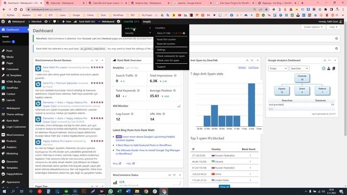This screenshot has height=195, width=347.
Task: Click the Organic channel box
Action: point(282,90)
